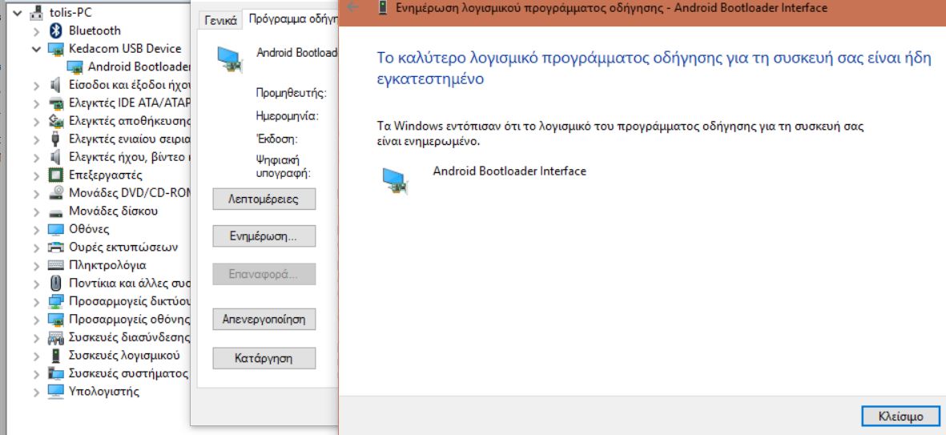Image resolution: width=946 pixels, height=435 pixels.
Task: Select Ουρές εκτυπώσεων tree label
Action: [123, 248]
